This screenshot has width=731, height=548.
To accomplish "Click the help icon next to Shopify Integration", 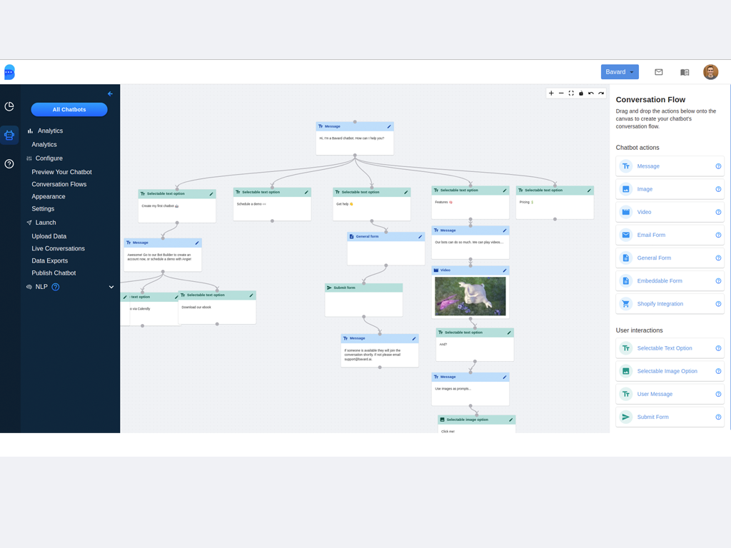I will 718,304.
